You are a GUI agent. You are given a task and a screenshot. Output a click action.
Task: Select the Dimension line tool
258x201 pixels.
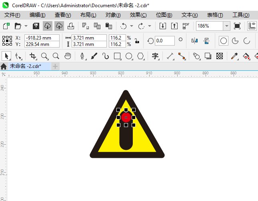(170, 56)
